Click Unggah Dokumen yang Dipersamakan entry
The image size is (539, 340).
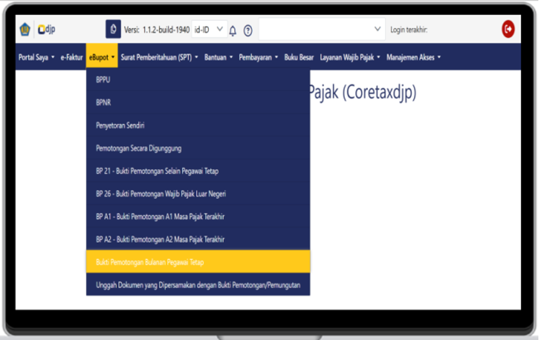click(x=198, y=285)
